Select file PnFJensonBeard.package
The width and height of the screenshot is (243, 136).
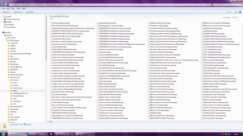tap(60, 102)
